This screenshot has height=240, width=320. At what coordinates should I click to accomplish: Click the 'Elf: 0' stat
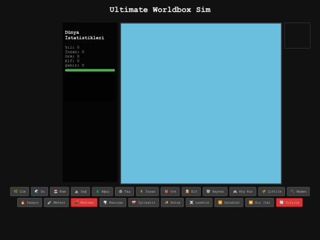[x=72, y=61]
